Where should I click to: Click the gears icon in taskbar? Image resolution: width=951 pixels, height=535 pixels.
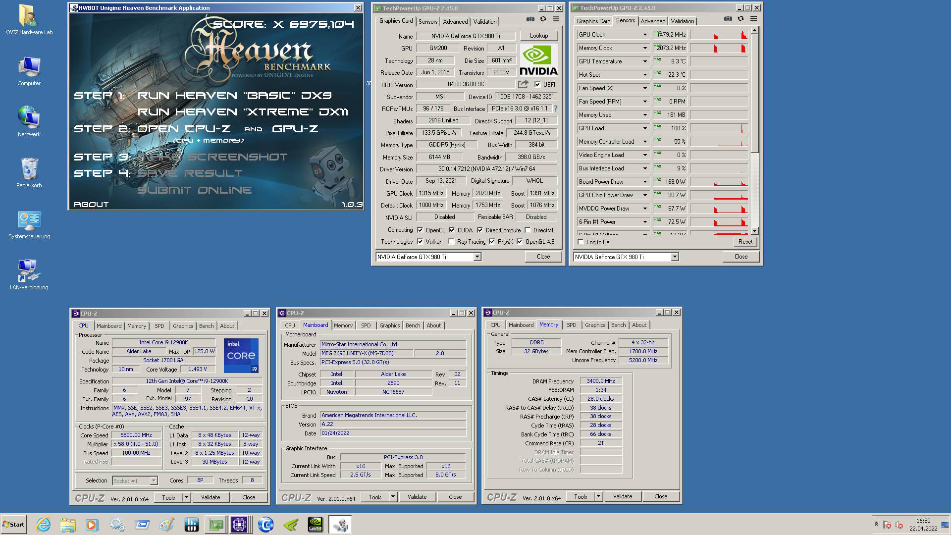(117, 525)
